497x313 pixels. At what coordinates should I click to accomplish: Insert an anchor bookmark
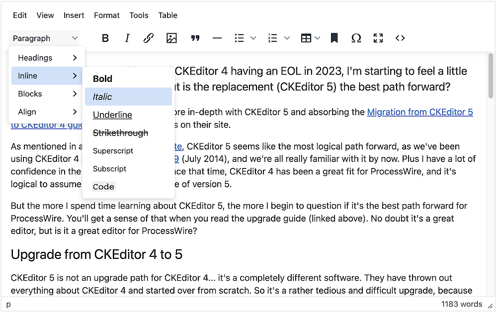click(334, 38)
